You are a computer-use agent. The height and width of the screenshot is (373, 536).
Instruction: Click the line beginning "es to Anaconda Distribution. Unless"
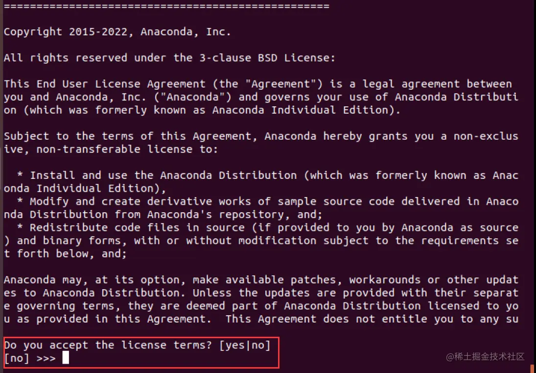261,293
